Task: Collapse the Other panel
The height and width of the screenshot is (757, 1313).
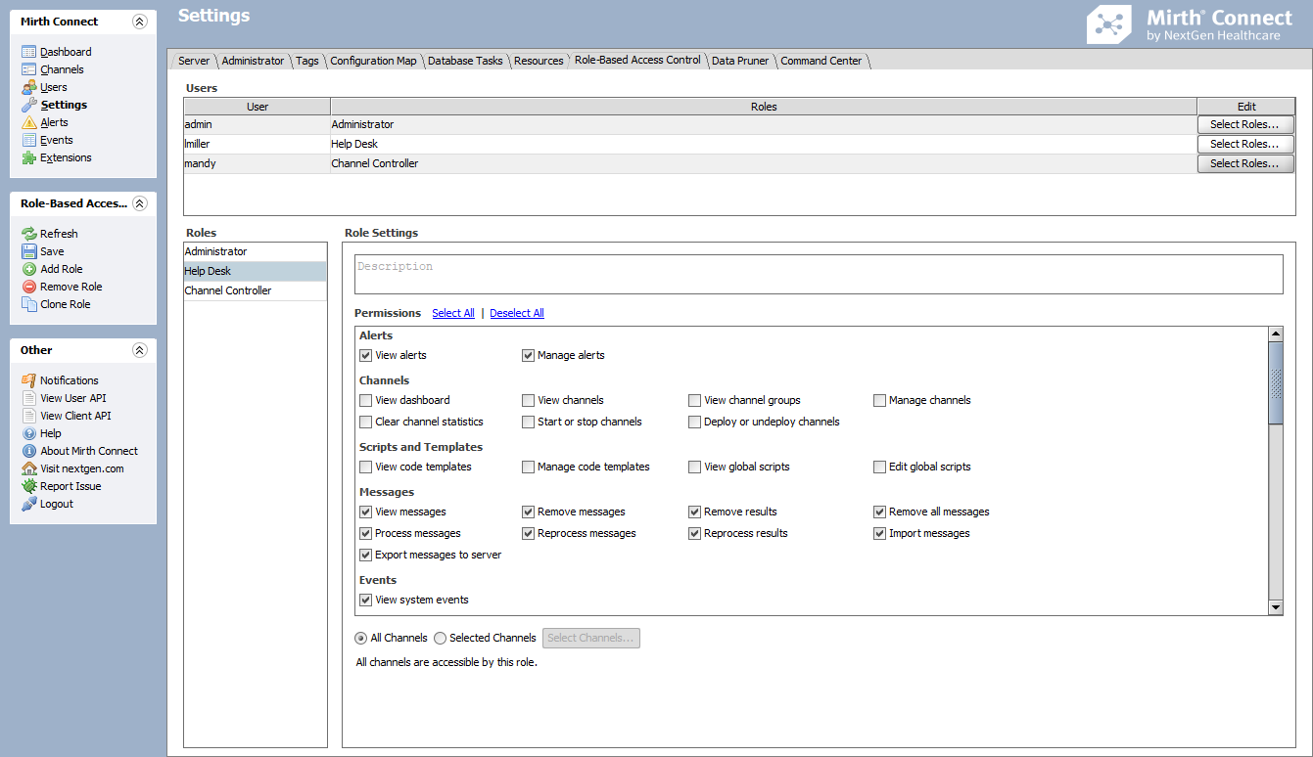Action: coord(139,350)
